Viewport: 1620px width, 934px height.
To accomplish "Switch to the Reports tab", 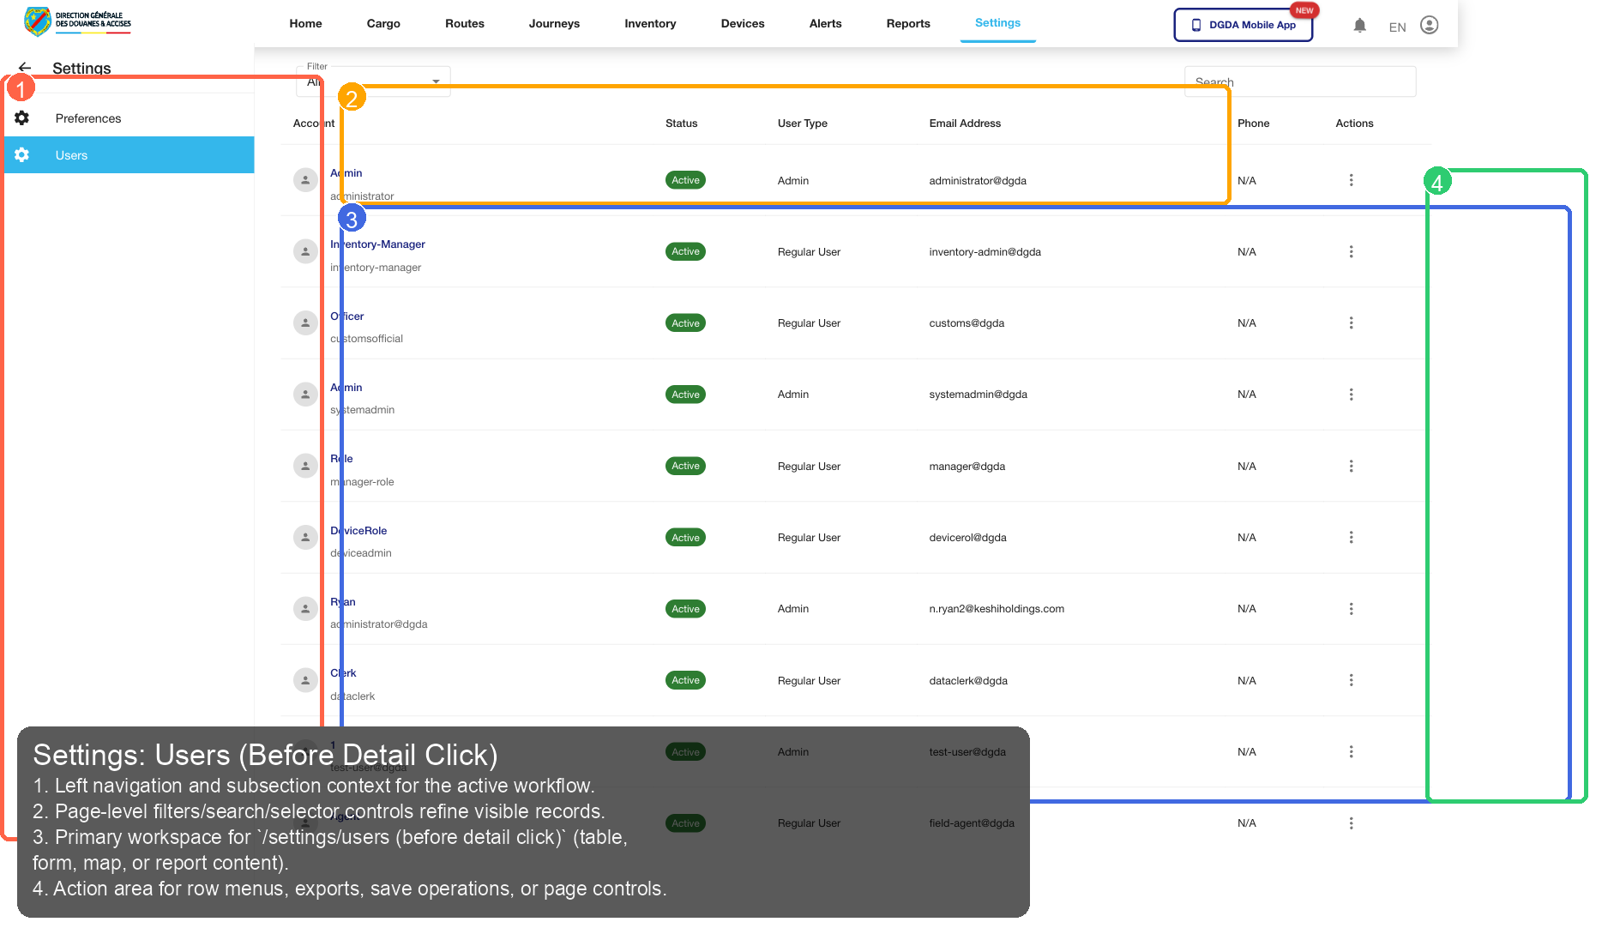I will pyautogui.click(x=907, y=23).
